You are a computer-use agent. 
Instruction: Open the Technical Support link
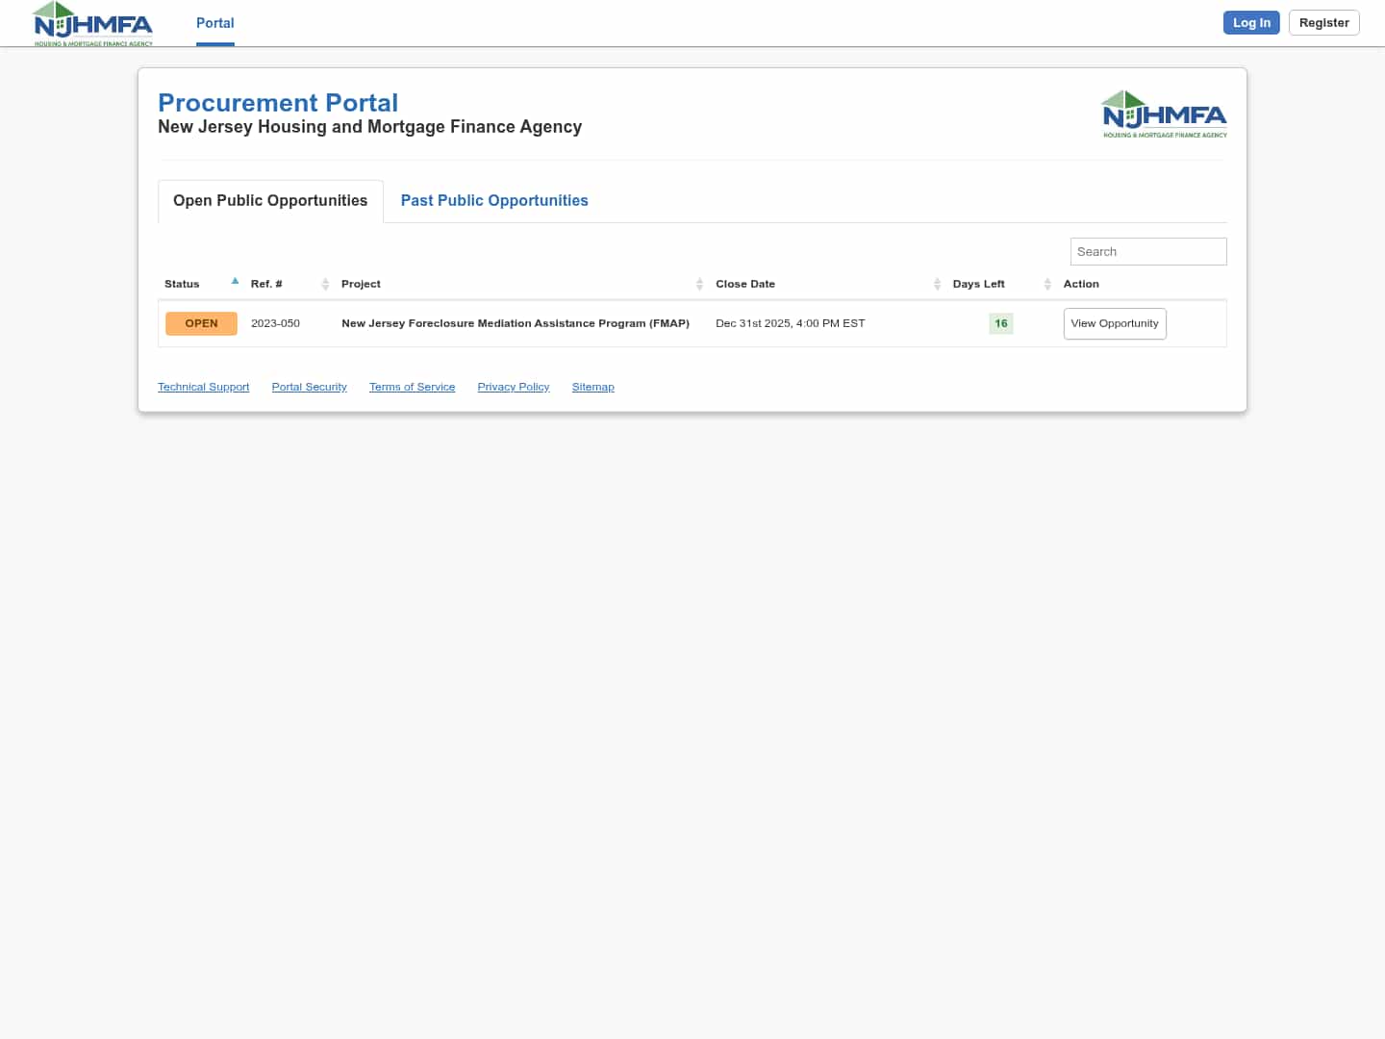(203, 387)
